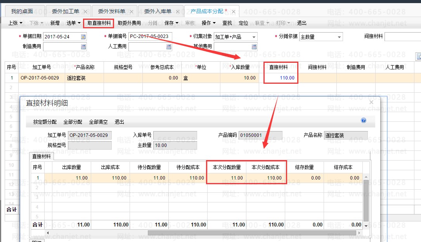Click 按定额分配 in the dialog toolbar
Image resolution: width=421 pixels, height=242 pixels.
(45, 122)
